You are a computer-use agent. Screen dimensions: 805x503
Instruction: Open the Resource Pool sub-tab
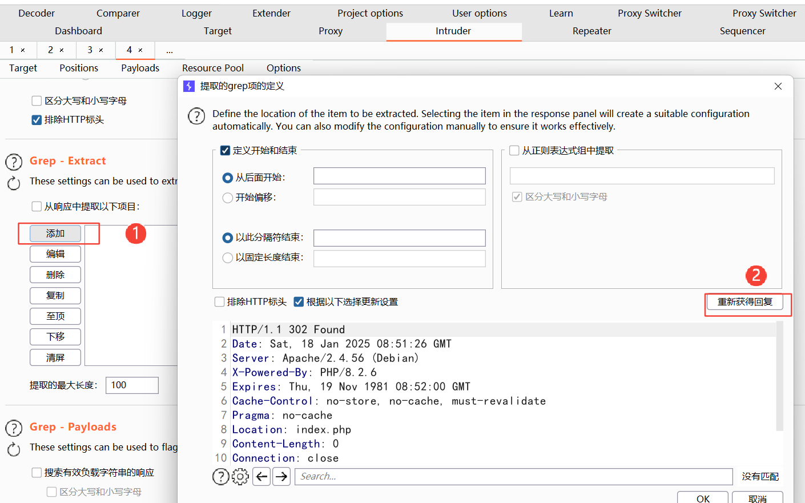pyautogui.click(x=213, y=68)
